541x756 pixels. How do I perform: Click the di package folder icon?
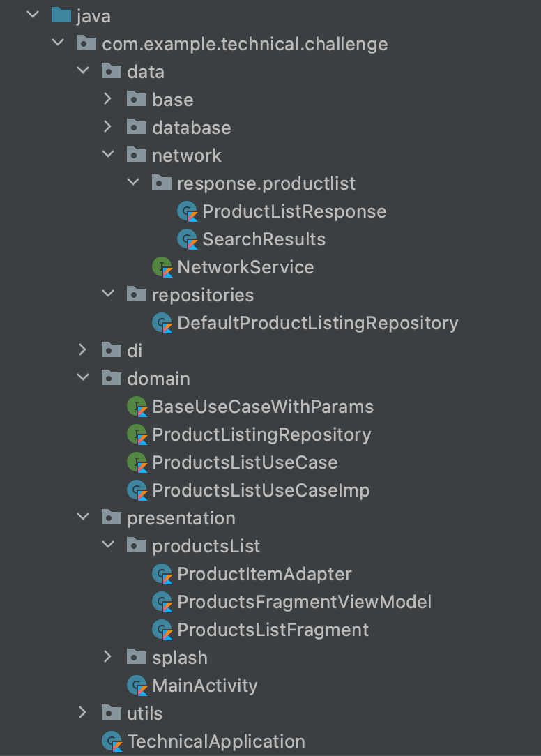tap(112, 351)
